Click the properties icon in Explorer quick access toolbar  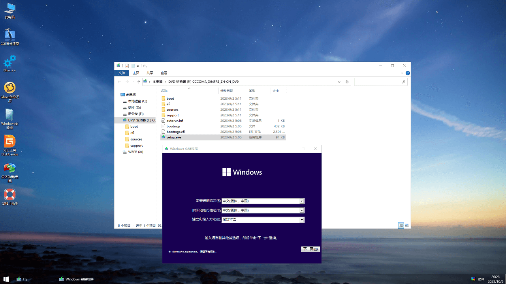(x=127, y=65)
